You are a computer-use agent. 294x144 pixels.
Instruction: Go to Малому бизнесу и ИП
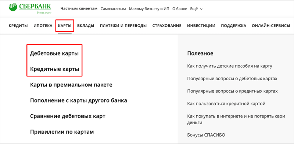tap(149, 9)
